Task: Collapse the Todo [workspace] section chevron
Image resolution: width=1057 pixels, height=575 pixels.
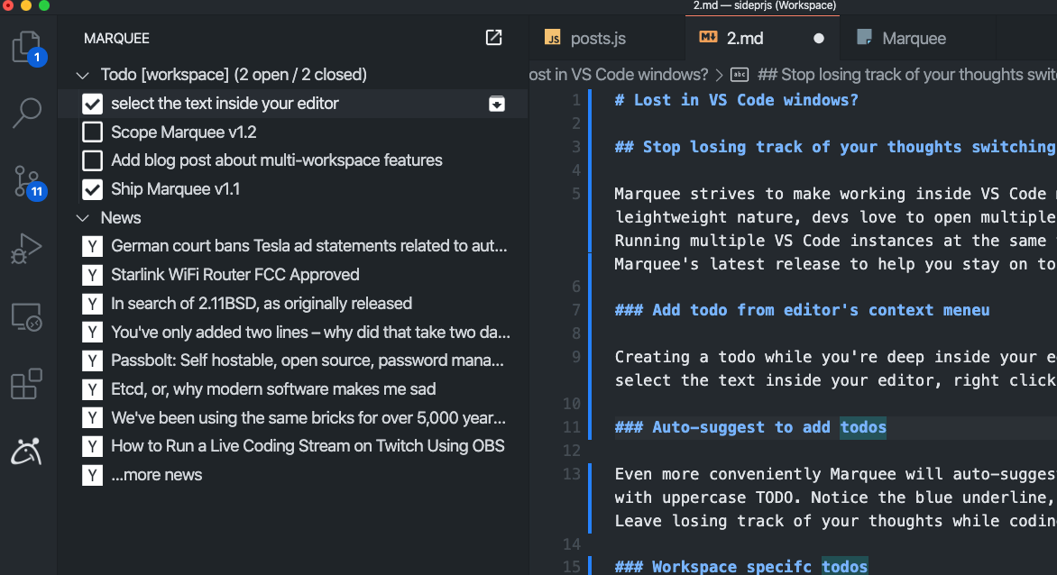Action: coord(83,76)
